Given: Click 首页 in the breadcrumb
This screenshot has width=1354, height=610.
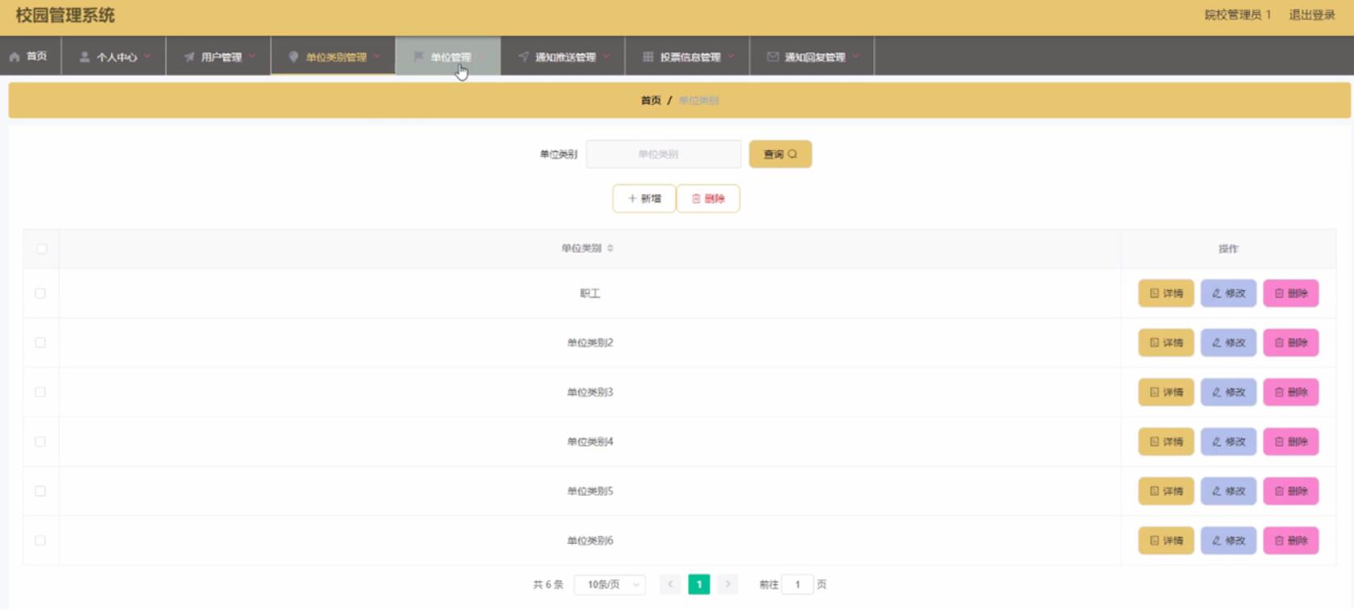Looking at the screenshot, I should point(651,101).
